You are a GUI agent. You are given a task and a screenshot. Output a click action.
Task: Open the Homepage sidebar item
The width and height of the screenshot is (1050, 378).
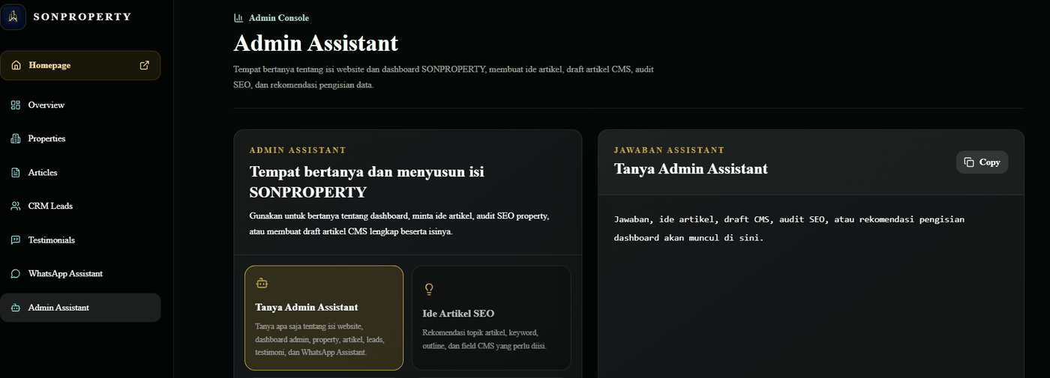pos(80,65)
